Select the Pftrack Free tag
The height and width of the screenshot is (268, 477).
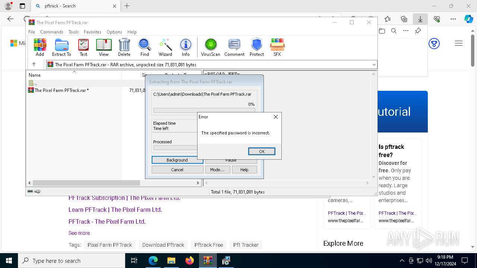point(209,245)
